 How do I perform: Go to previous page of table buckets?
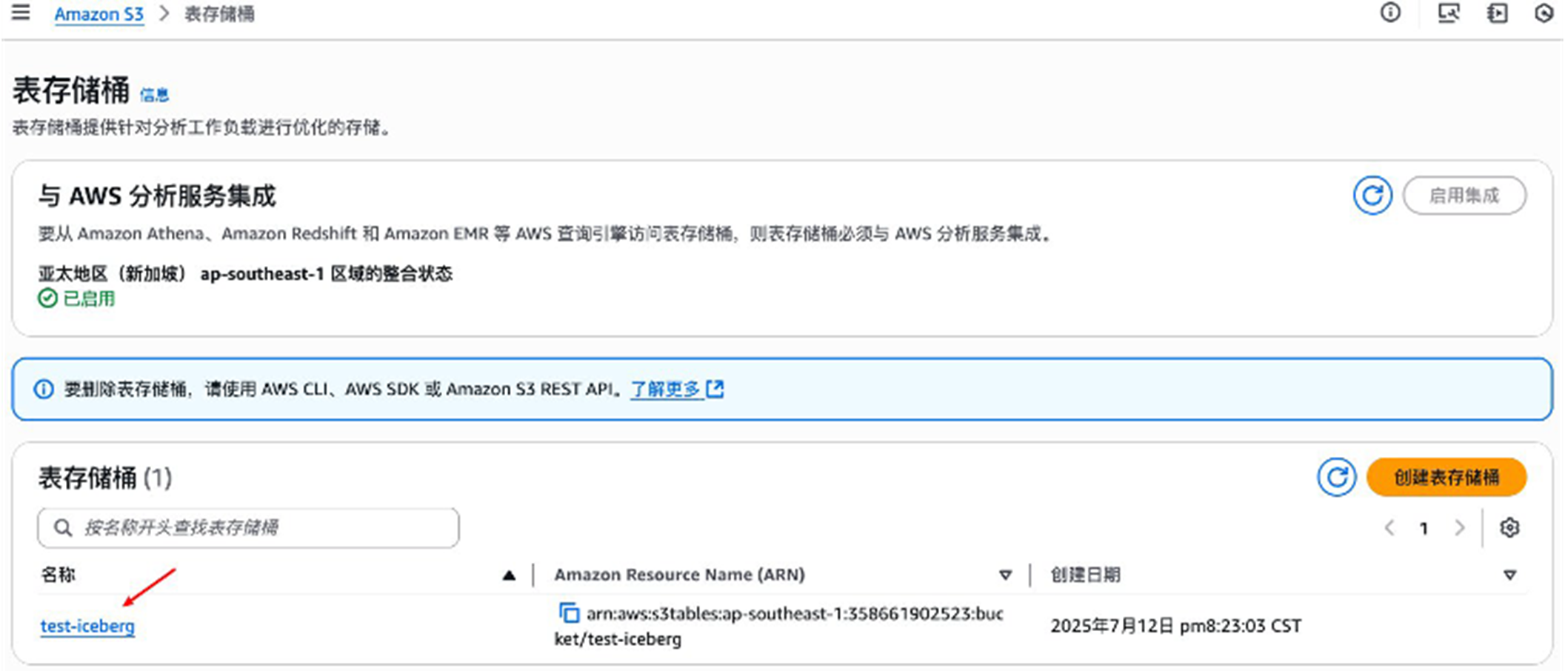[x=1389, y=528]
